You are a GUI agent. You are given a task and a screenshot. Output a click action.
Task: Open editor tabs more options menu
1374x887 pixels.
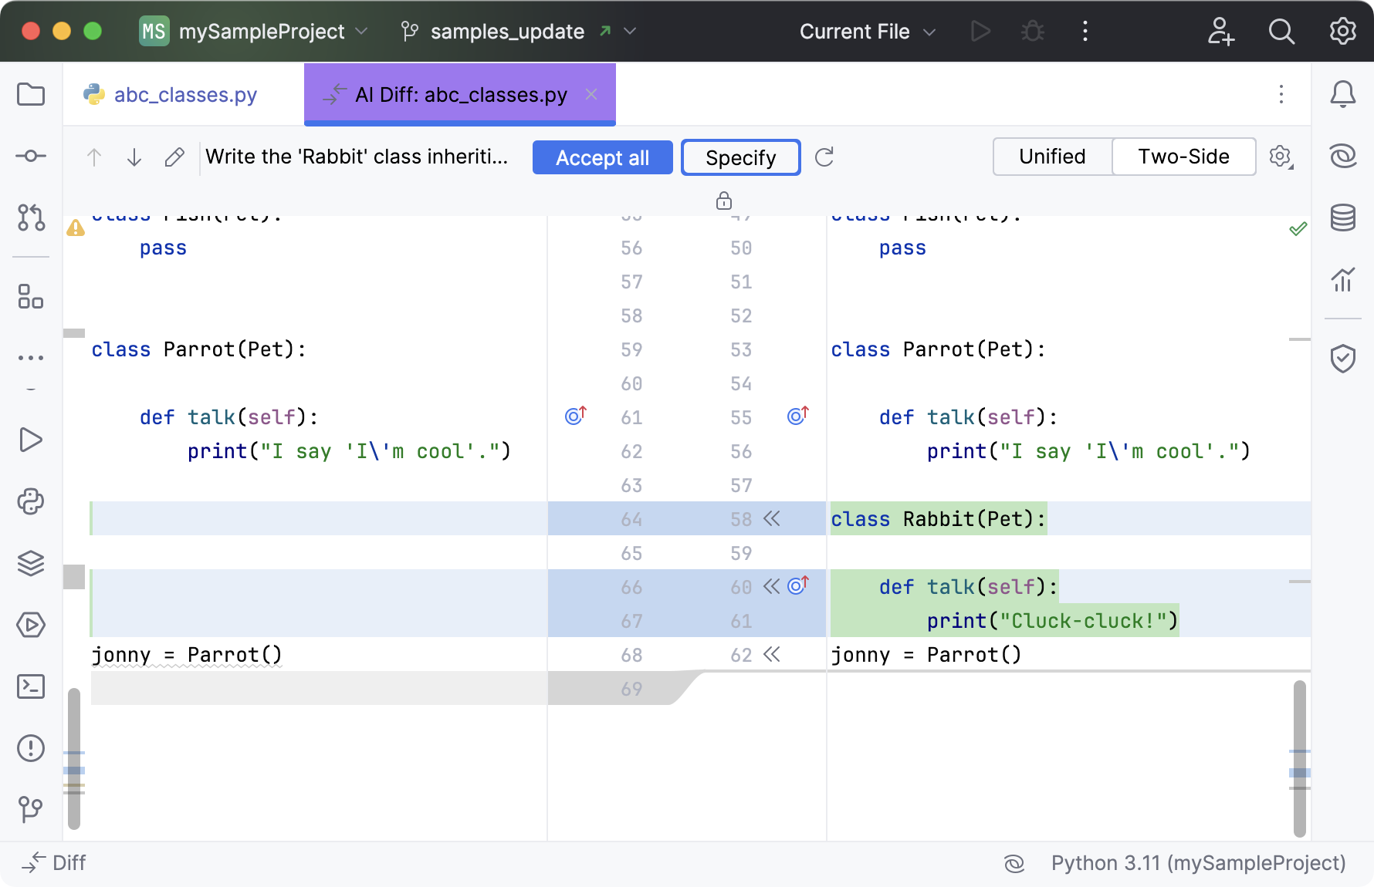pos(1281,94)
